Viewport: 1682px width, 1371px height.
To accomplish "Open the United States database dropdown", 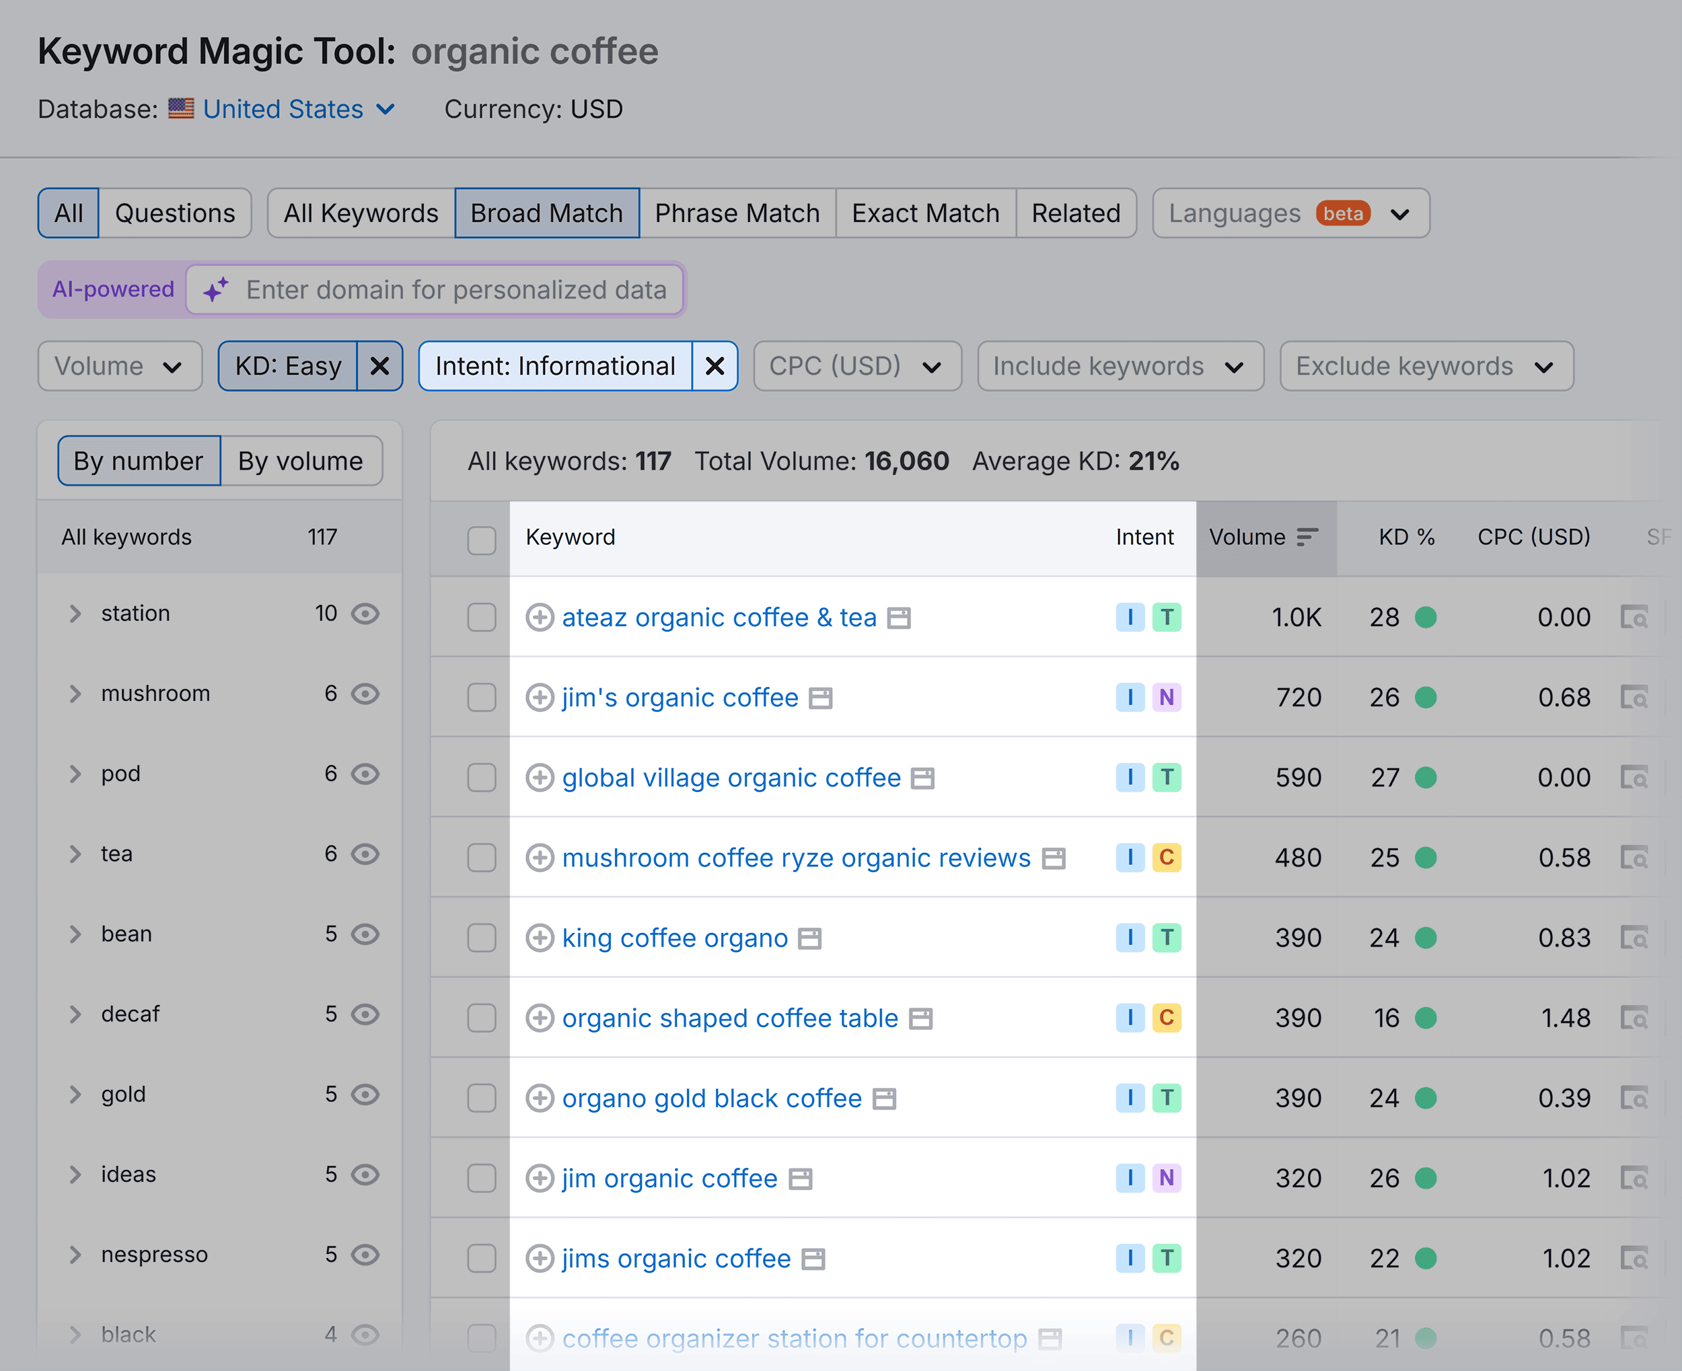I will [x=299, y=109].
